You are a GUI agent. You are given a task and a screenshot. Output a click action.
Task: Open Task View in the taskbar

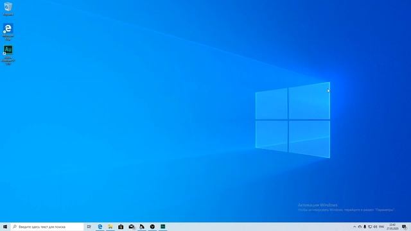89,227
